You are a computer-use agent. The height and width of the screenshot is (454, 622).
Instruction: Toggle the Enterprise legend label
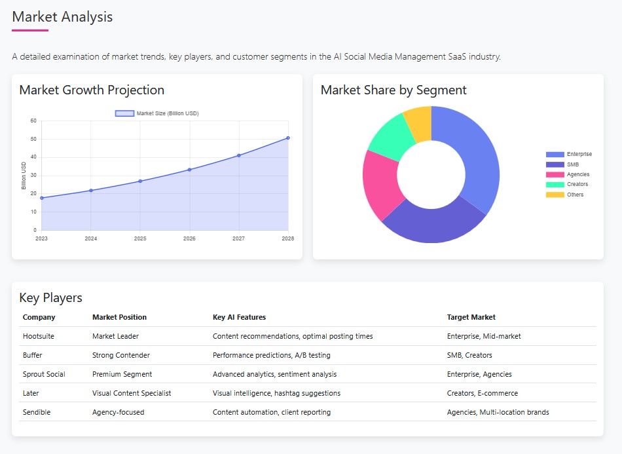coord(579,154)
